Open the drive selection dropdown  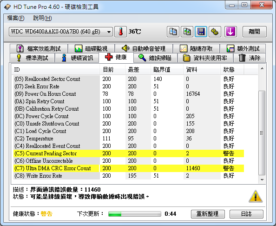click(61, 32)
